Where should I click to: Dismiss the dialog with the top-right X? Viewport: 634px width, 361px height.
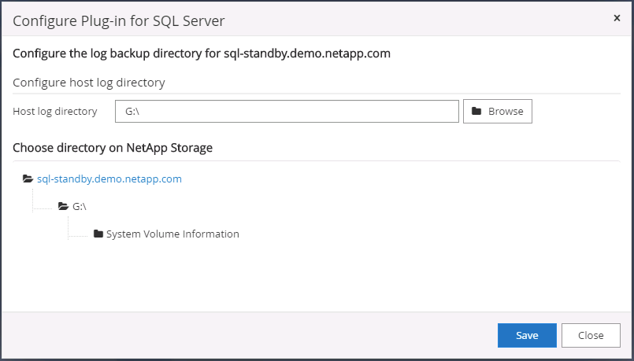617,17
